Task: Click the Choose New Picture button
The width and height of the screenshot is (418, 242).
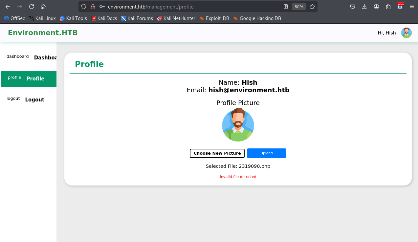Action: pos(217,153)
